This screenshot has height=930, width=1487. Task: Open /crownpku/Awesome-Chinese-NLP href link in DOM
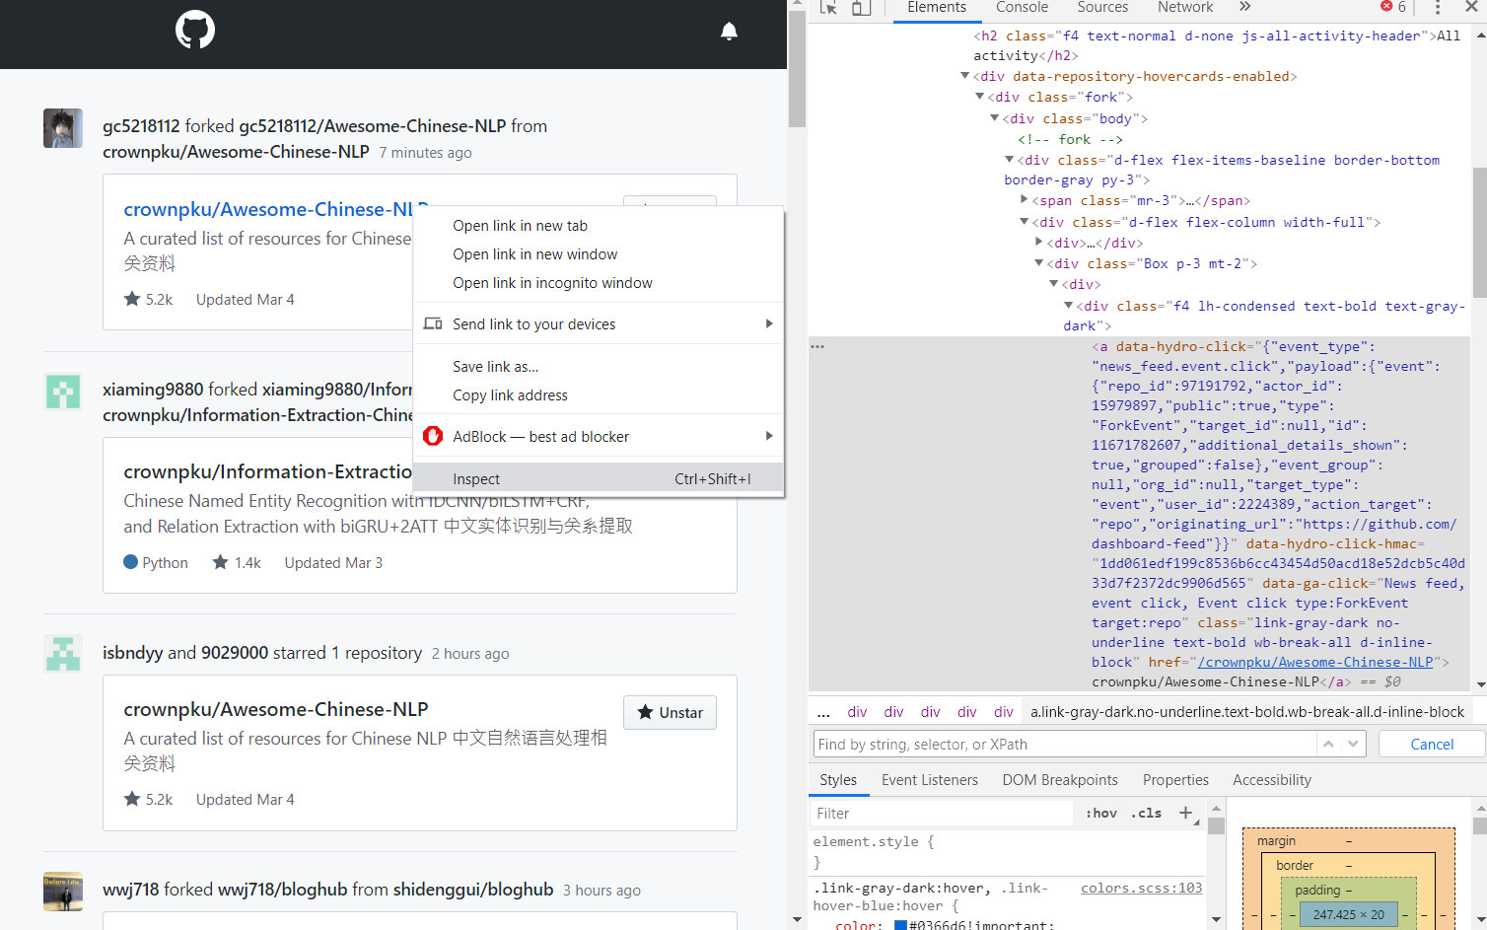click(1315, 662)
